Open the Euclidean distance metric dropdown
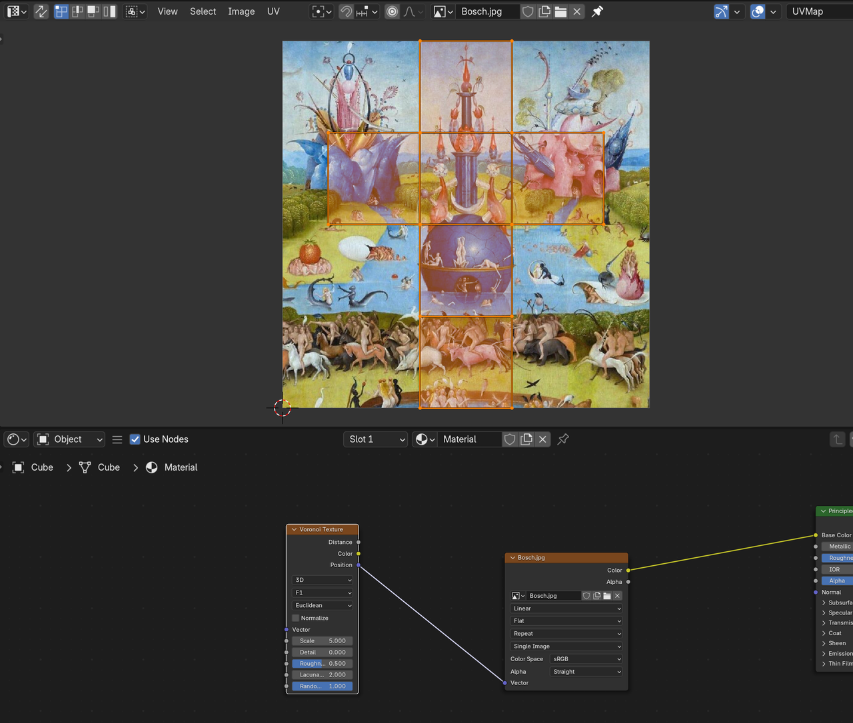The height and width of the screenshot is (723, 853). coord(323,605)
